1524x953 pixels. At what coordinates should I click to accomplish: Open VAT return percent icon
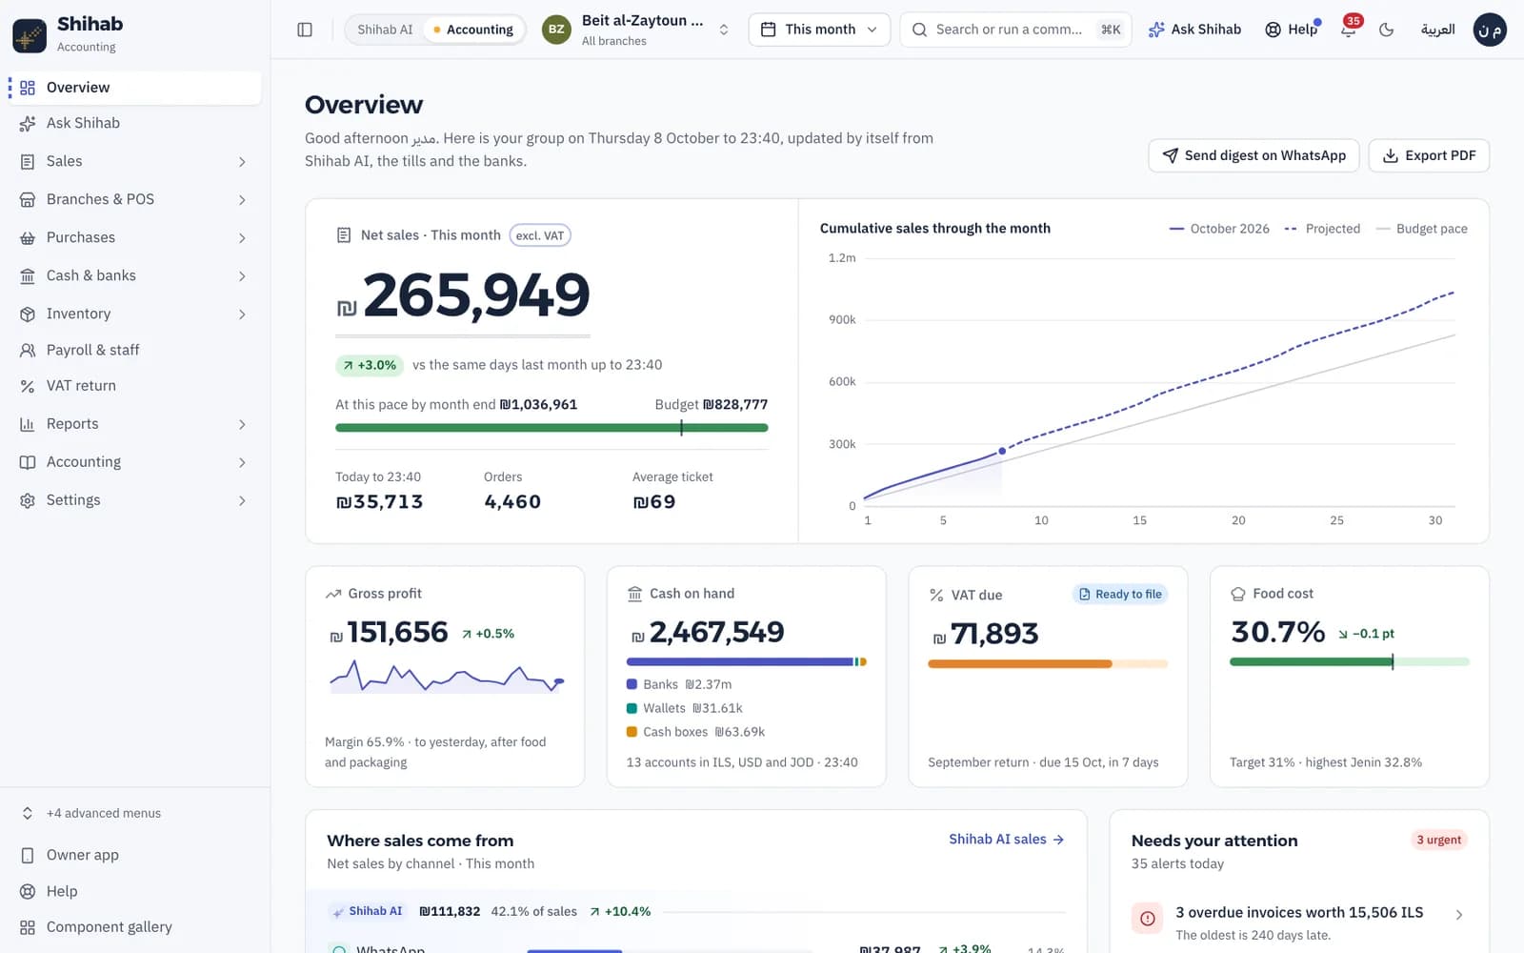28,386
